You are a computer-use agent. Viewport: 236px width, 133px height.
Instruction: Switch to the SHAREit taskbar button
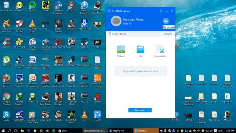(146, 130)
